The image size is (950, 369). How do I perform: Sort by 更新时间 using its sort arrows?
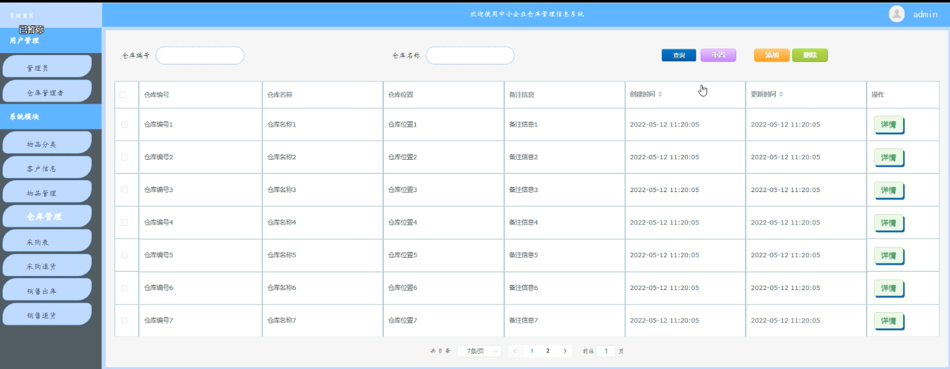tap(781, 95)
